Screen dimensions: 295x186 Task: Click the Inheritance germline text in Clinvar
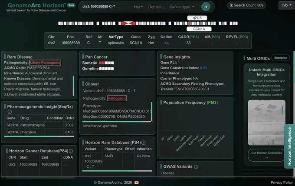click(x=100, y=126)
